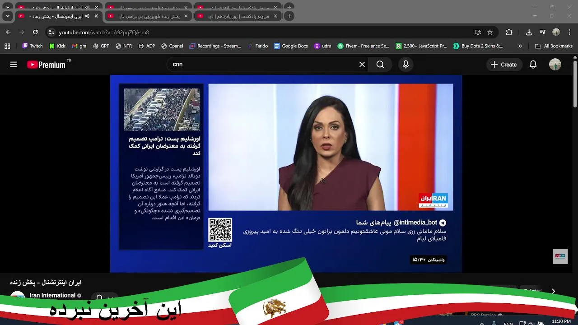Open the udm bookmark

point(323,46)
